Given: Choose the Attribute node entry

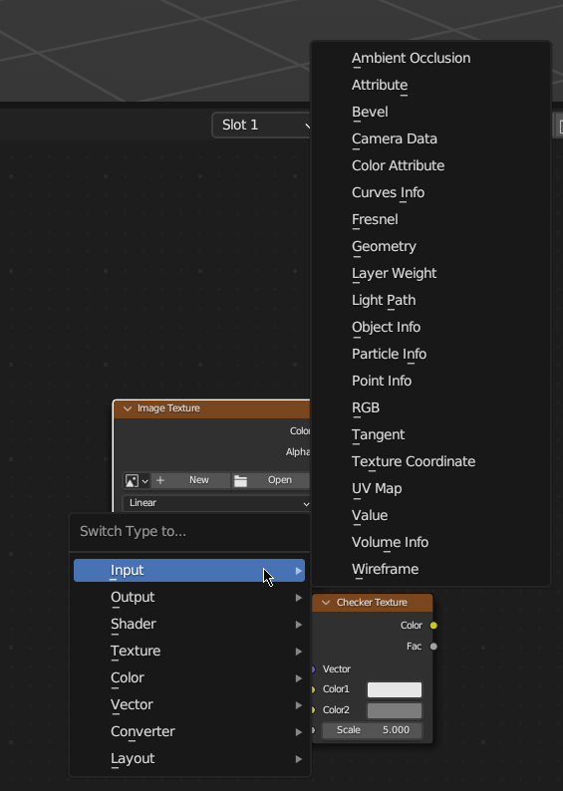Looking at the screenshot, I should coord(431,85).
